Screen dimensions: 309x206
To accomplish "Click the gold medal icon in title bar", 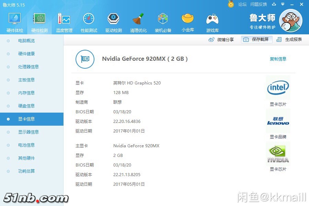I will (x=231, y=4).
